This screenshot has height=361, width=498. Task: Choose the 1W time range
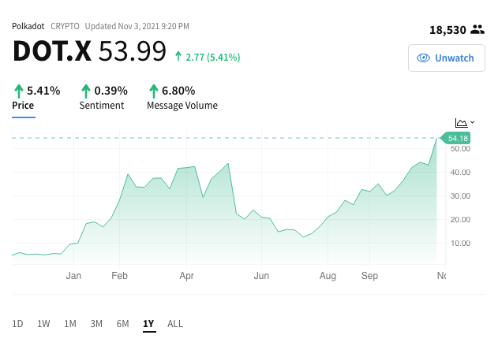click(x=43, y=324)
